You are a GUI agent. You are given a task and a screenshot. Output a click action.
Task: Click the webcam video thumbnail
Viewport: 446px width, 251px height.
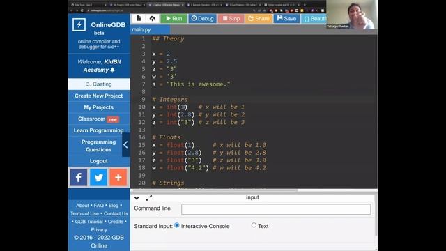pos(352,15)
